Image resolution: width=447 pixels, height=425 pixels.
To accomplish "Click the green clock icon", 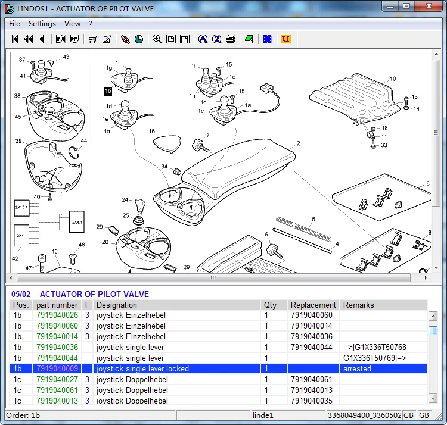I will click(139, 39).
